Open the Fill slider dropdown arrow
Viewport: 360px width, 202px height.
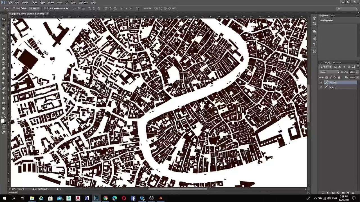357,77
